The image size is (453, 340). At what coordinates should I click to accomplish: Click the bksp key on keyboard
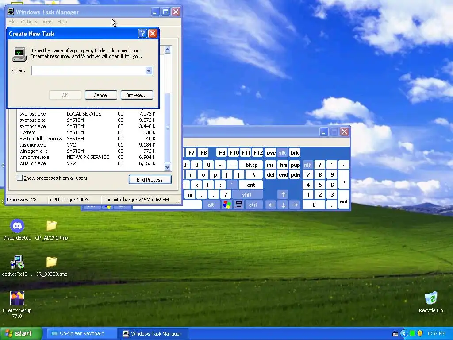251,165
